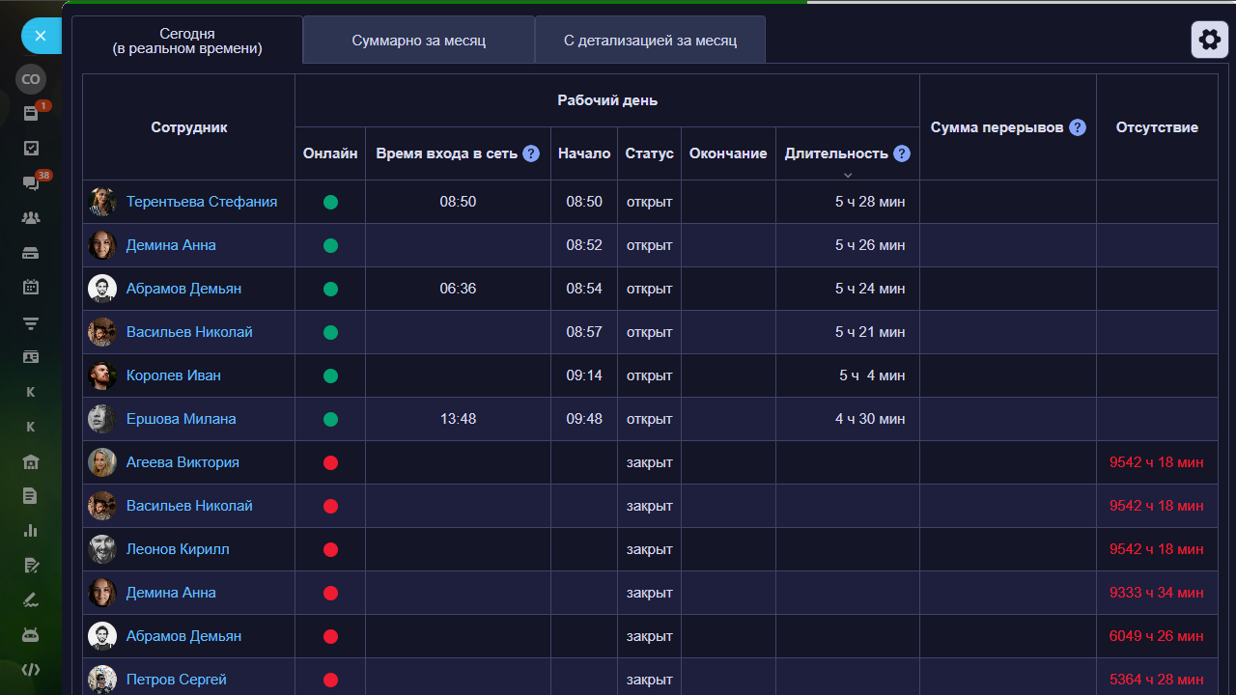Open the robot icon in the sidebar
Screen dimensions: 1236x695
31,635
